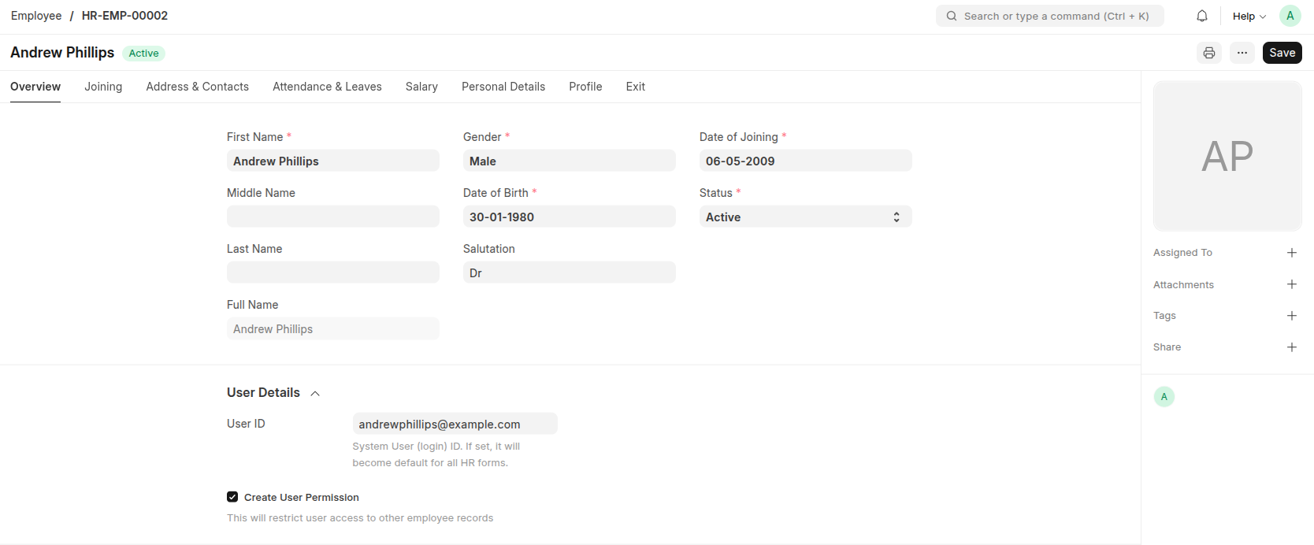Click the Andrew Phillips page title
This screenshot has width=1314, height=545.
[62, 53]
